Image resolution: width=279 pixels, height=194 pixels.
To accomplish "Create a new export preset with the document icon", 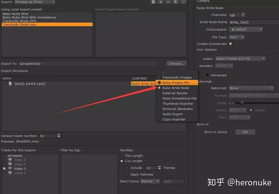I will (x=153, y=2).
